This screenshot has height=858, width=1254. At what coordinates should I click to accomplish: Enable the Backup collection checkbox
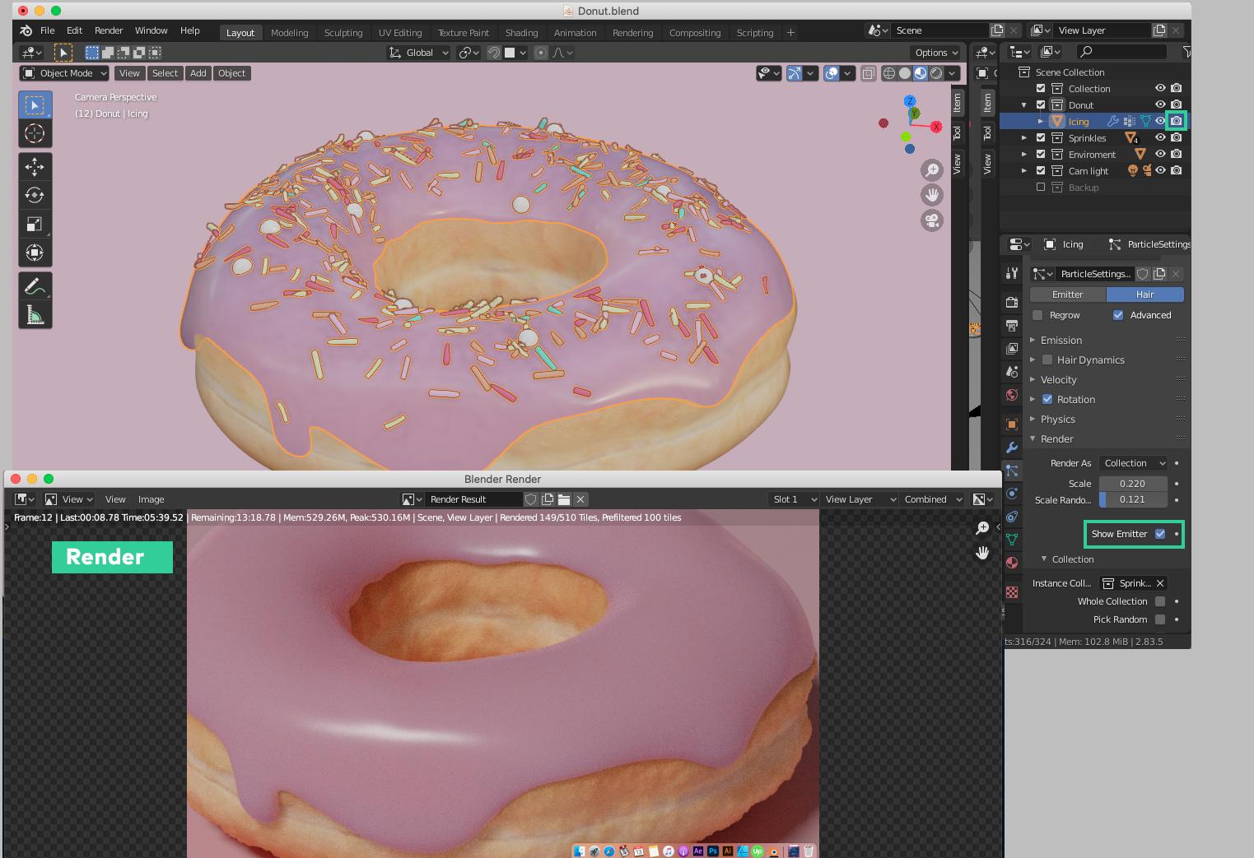(x=1041, y=187)
